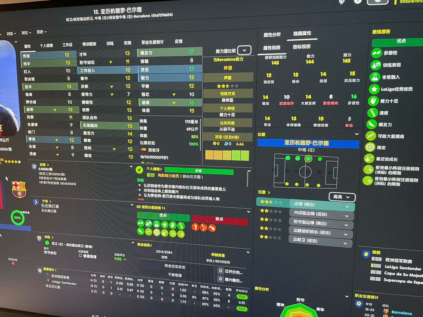Click the 训练表现 cone icon in the coach report
423x317 pixels.
click(376, 65)
